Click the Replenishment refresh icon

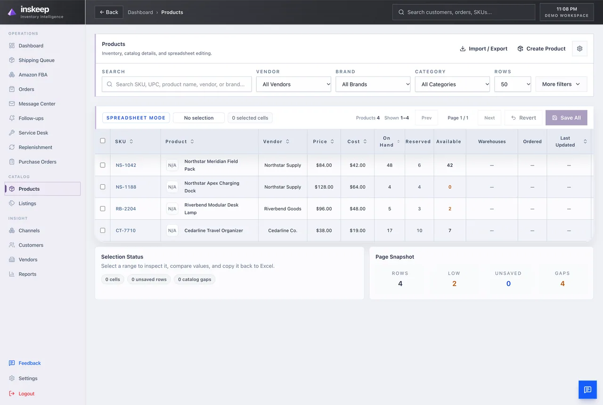(x=12, y=148)
